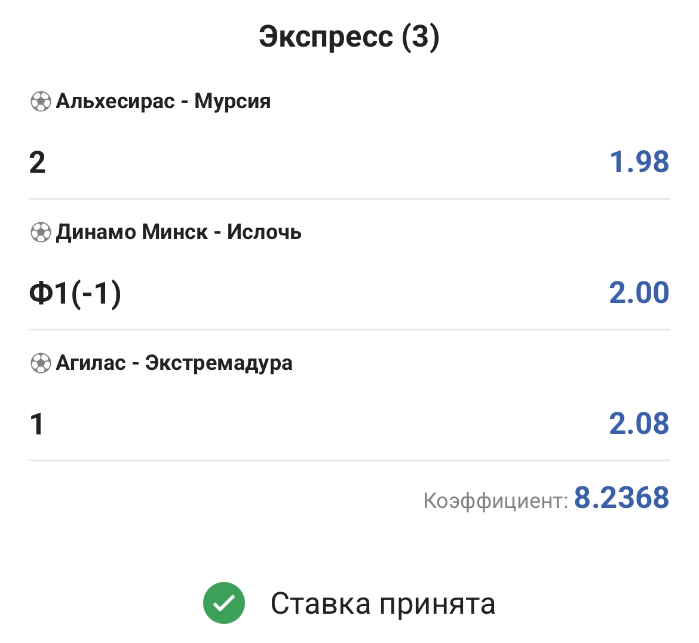Viewport: 699px width, 643px height.
Task: Click the Коэффициент label
Action: click(495, 501)
